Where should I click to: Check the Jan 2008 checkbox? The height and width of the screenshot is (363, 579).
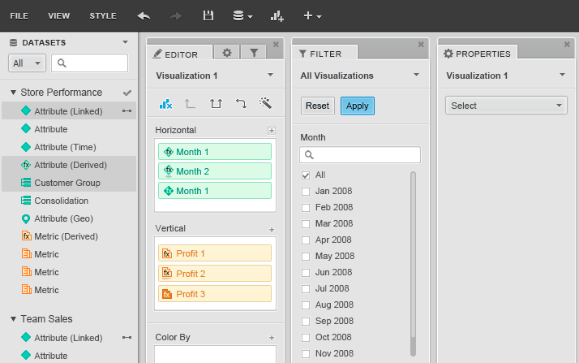306,192
